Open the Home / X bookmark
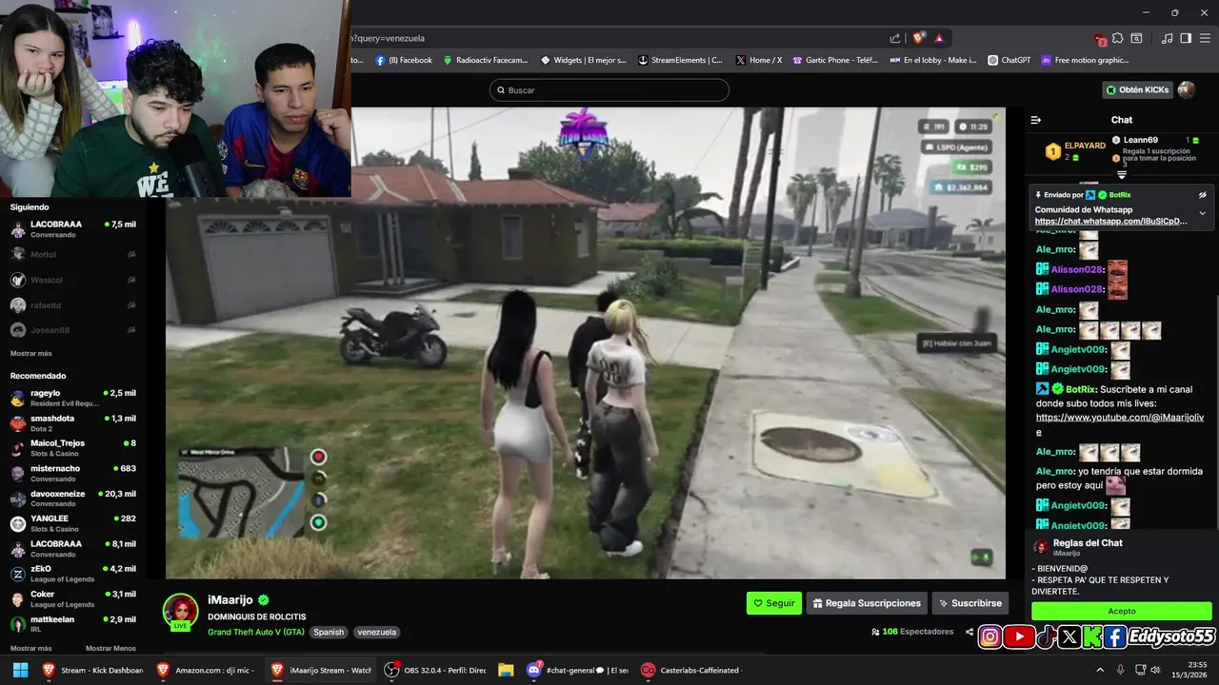The image size is (1219, 685). 759,60
